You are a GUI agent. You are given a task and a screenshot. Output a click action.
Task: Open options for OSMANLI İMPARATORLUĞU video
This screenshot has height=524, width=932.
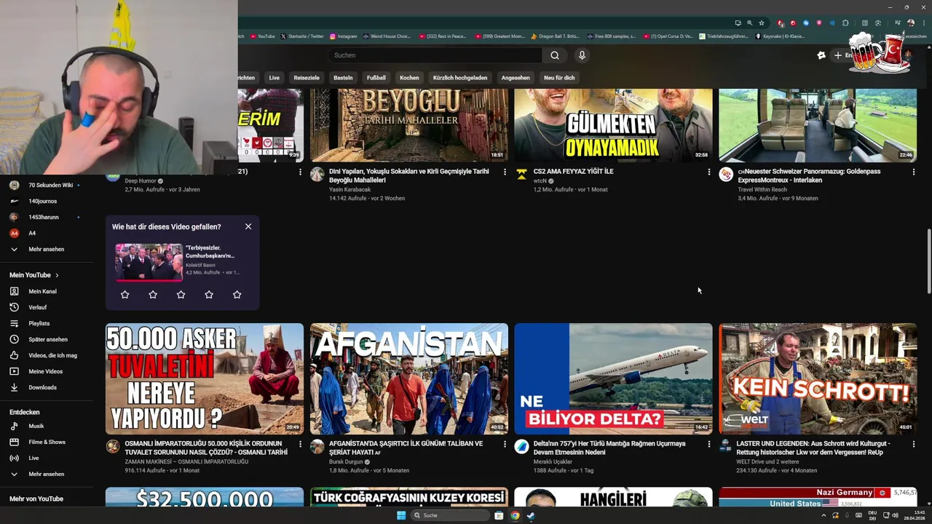[300, 444]
